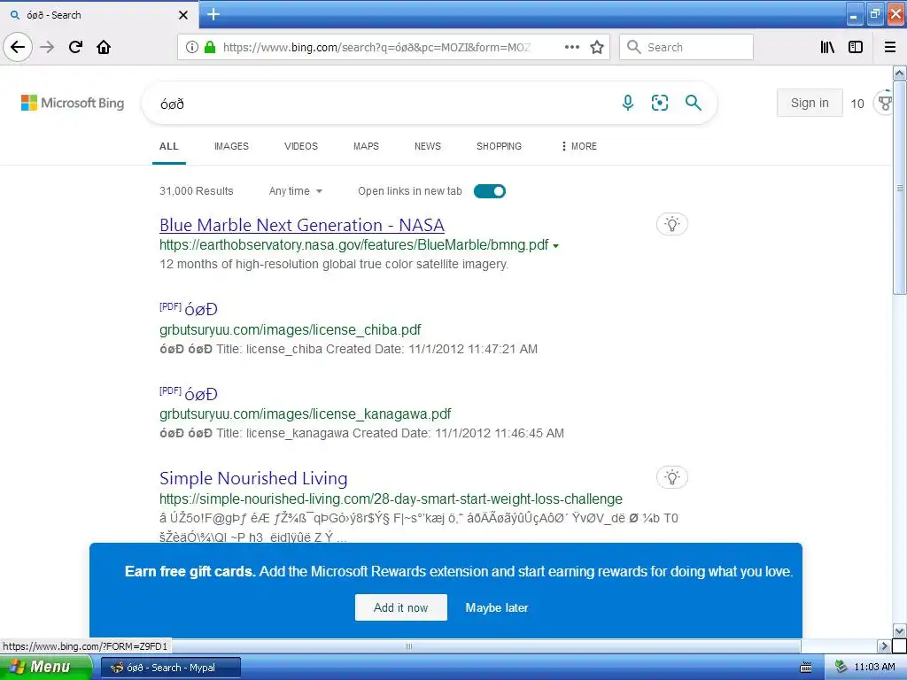Click the vertical scrollbar down arrow
Screen dimensions: 907x680
click(900, 630)
